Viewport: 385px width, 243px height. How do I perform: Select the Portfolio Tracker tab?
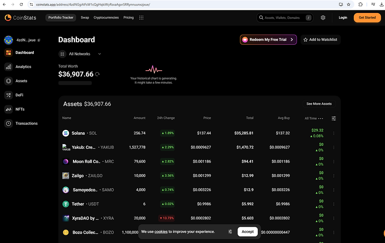[61, 18]
